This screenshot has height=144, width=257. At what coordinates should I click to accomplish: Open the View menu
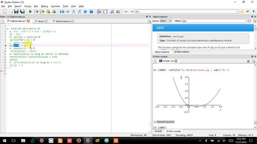[73, 6]
